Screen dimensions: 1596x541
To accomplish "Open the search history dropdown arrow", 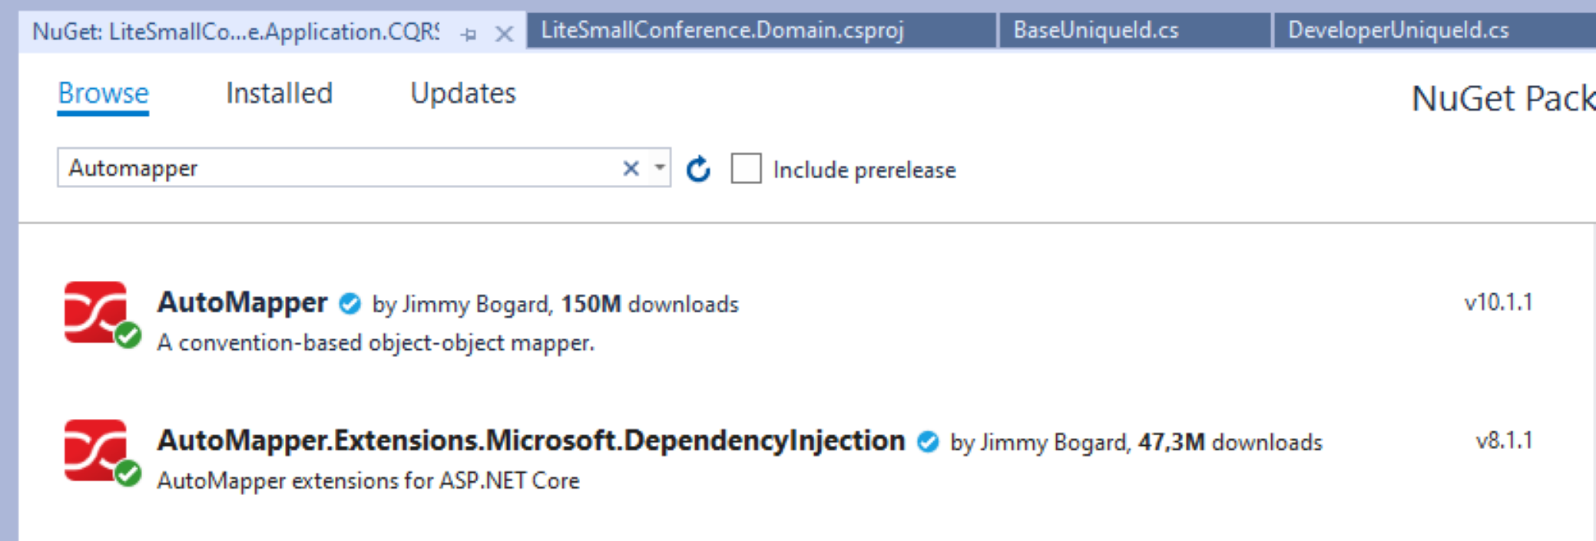I will coord(659,168).
